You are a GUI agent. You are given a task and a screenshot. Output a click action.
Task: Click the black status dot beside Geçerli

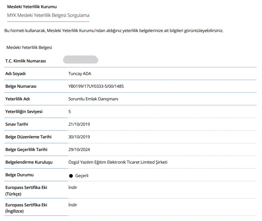point(71,176)
